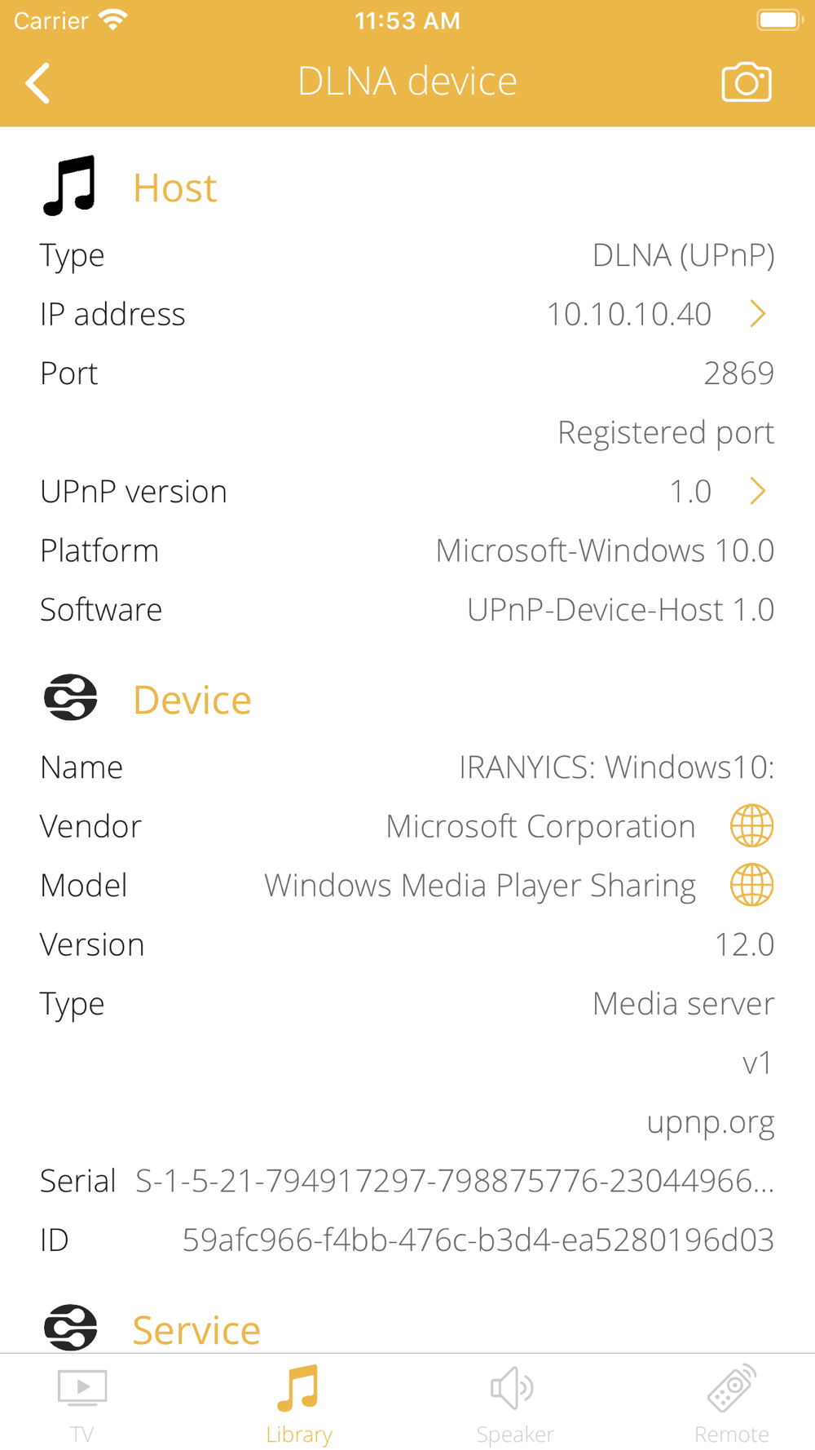Tap the truncated Serial number row
Image resolution: width=815 pixels, height=1450 pixels.
(x=407, y=1180)
